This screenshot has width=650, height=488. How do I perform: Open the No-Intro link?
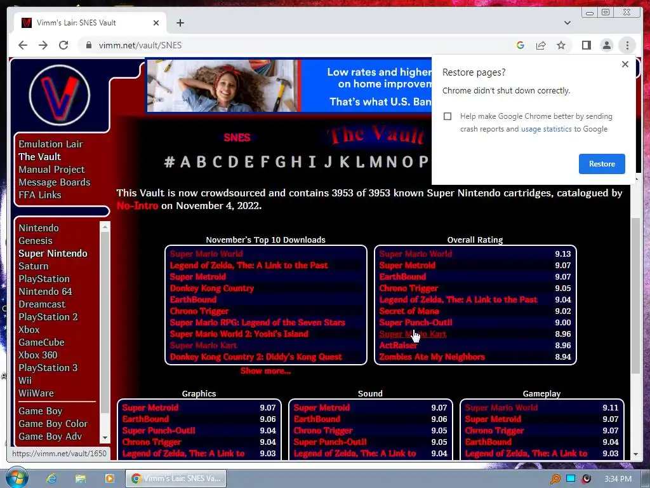coord(137,206)
